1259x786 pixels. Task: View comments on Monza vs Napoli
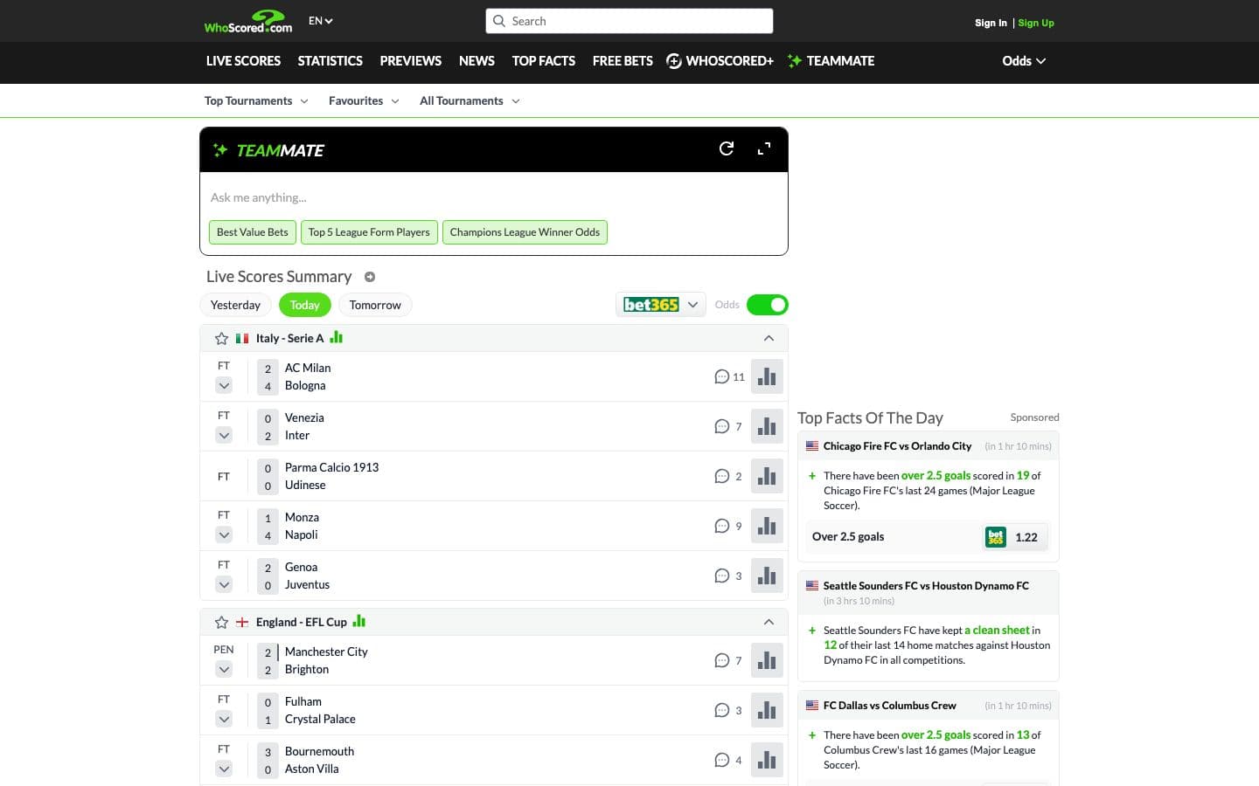(x=728, y=527)
